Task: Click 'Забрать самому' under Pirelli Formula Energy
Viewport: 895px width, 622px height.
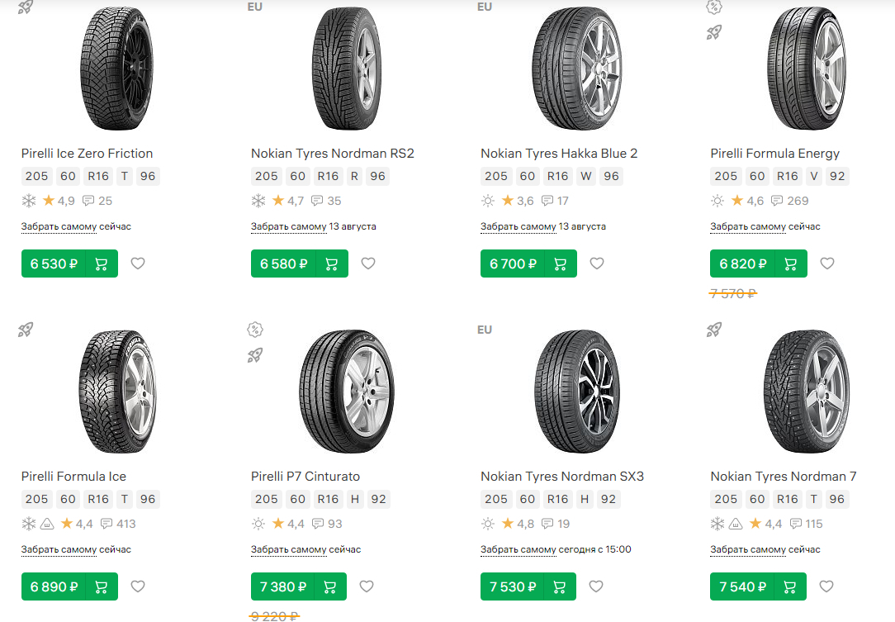Action: (748, 226)
